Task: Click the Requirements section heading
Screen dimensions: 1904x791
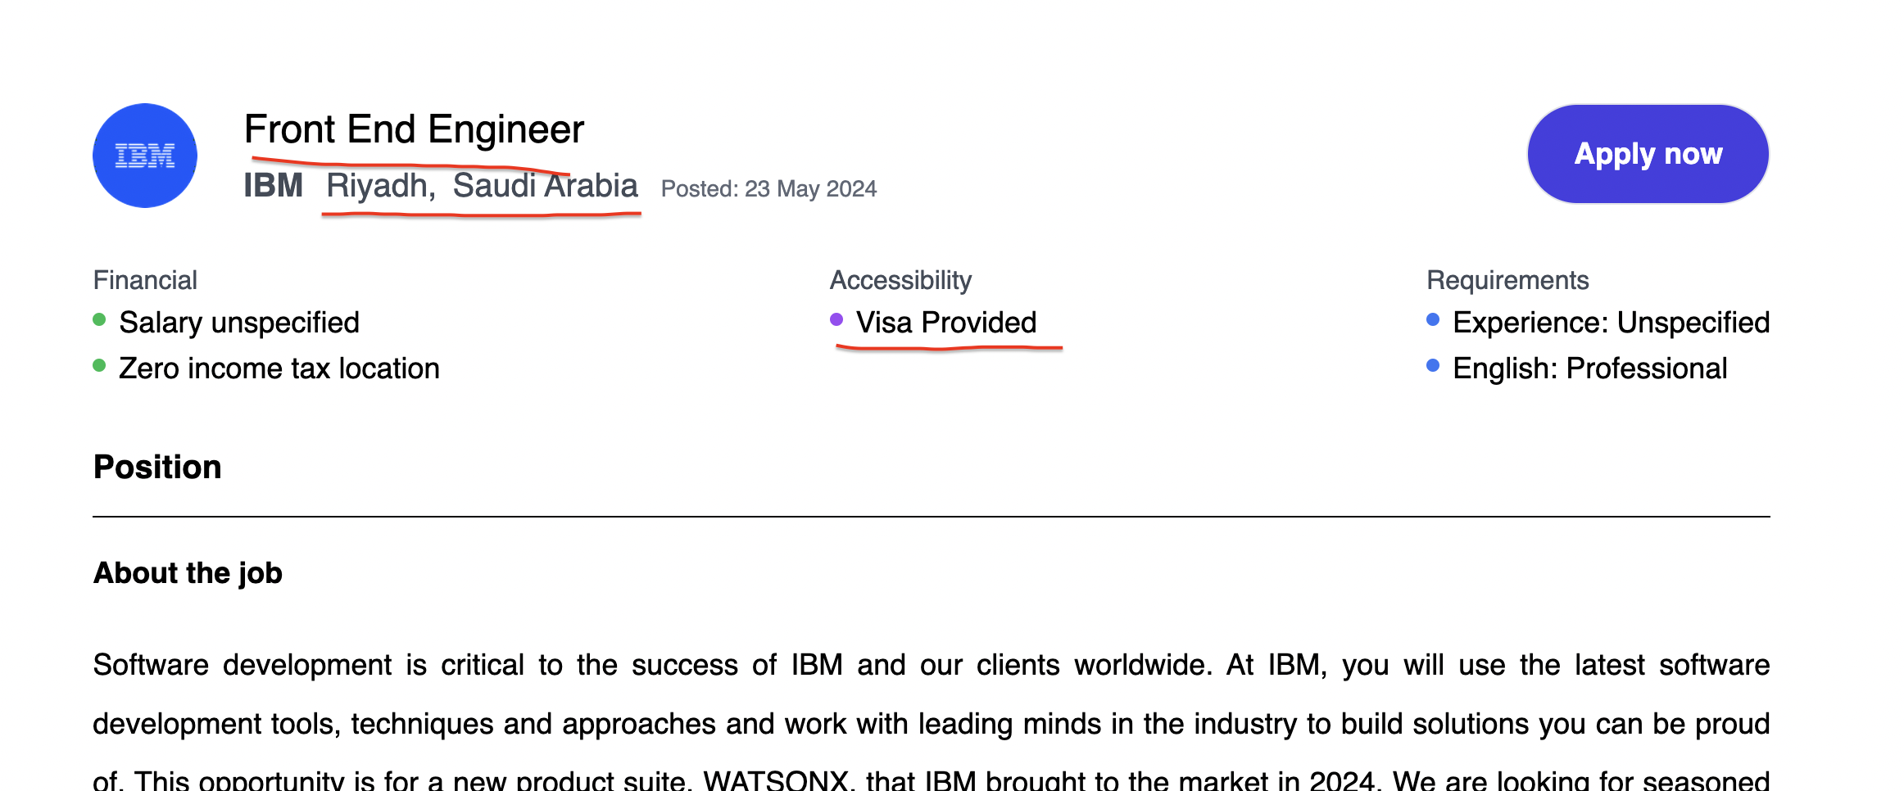Action: (x=1507, y=280)
